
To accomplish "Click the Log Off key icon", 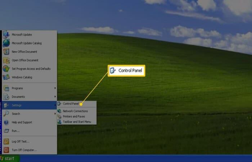I will click(x=6, y=141).
